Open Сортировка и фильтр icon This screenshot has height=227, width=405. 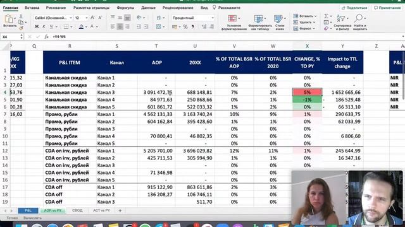(x=340, y=18)
